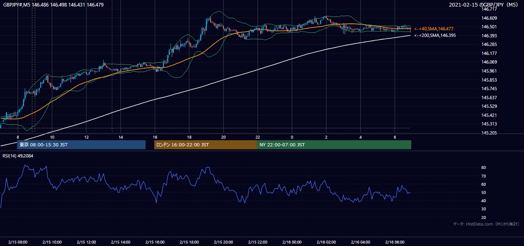Click the bottom date label 2/15 08:00
Viewport: 524px width, 246px height.
[x=18, y=242]
